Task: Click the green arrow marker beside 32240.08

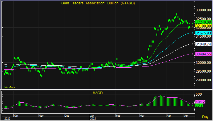Action: pyautogui.click(x=192, y=24)
